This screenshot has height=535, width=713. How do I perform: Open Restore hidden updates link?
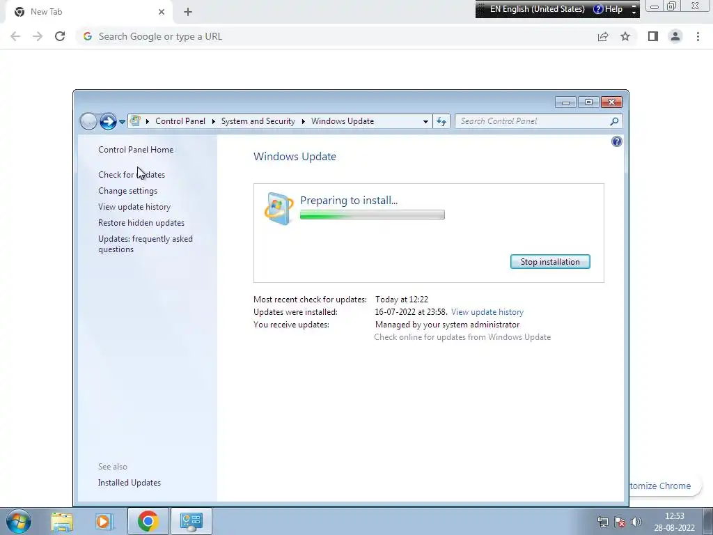tap(141, 223)
